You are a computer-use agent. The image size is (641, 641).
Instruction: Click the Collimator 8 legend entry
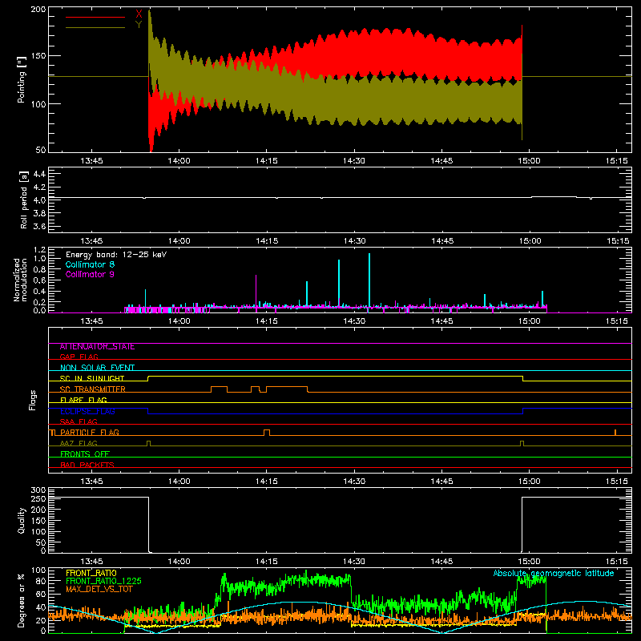(90, 264)
